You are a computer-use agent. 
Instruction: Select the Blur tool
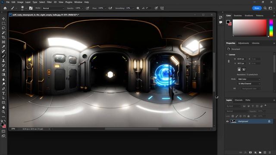(x=3, y=79)
